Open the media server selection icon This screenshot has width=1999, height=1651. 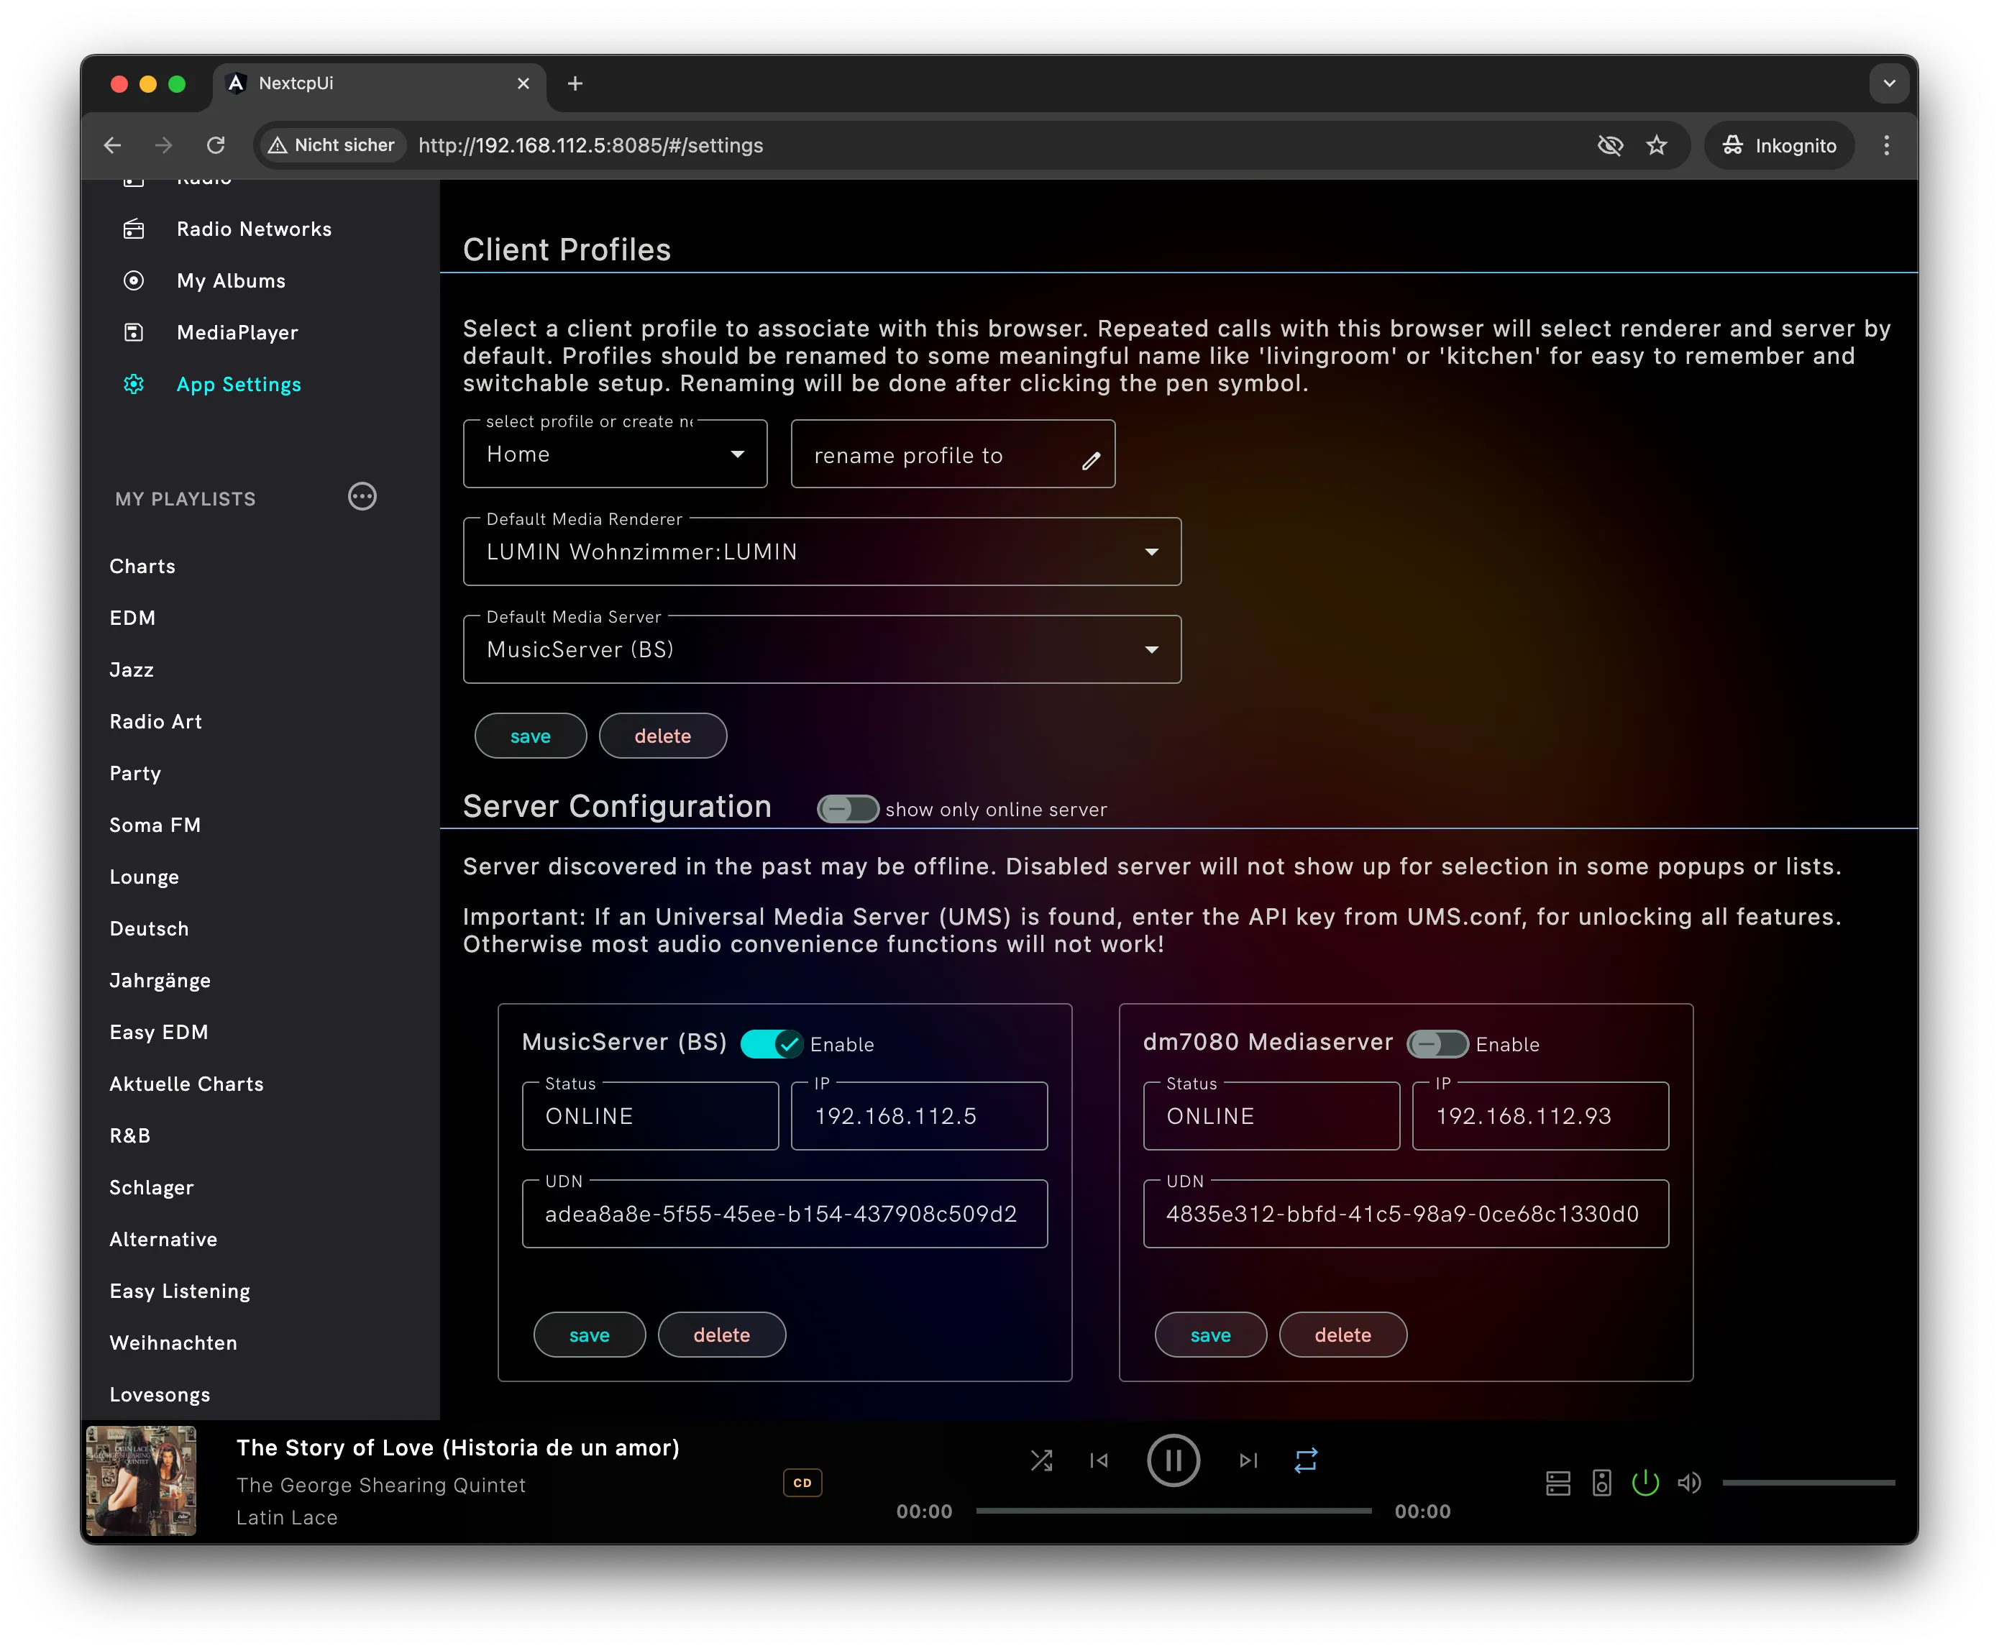1557,1483
